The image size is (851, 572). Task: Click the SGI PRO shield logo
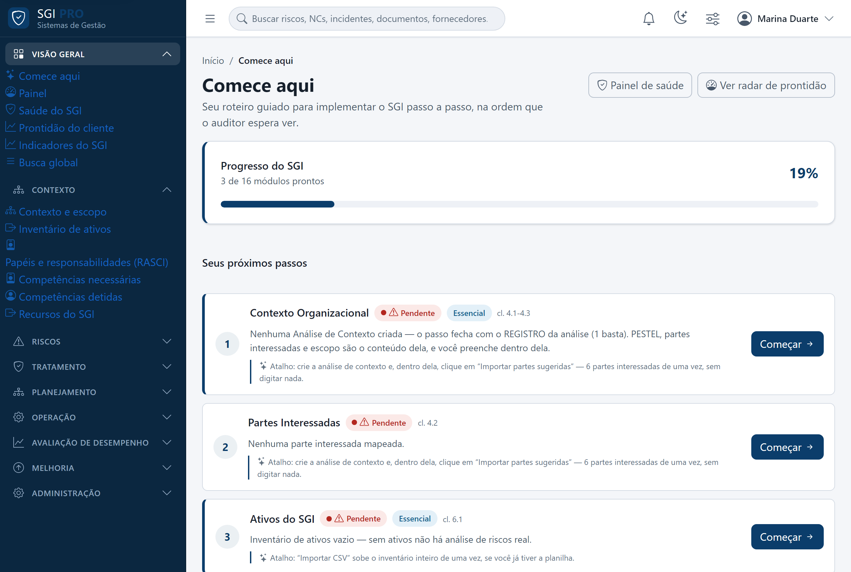point(19,18)
